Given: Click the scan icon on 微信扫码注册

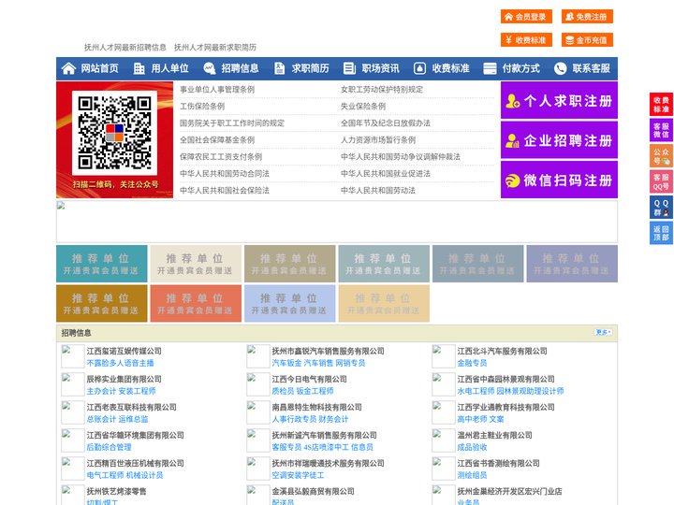Looking at the screenshot, I should point(512,180).
